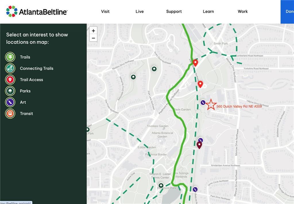The width and height of the screenshot is (294, 204).
Task: Click the Atlanta Botanical Garden label
Action: 163,134
